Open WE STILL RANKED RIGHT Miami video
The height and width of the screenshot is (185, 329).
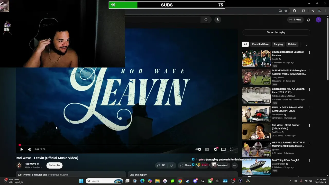pyautogui.click(x=256, y=149)
